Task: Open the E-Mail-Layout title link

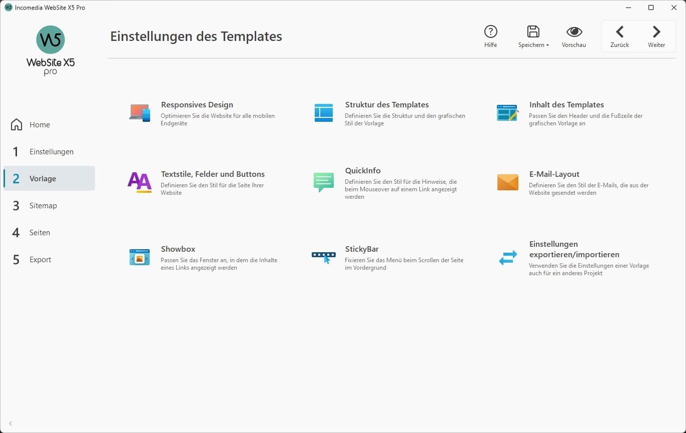Action: [554, 174]
